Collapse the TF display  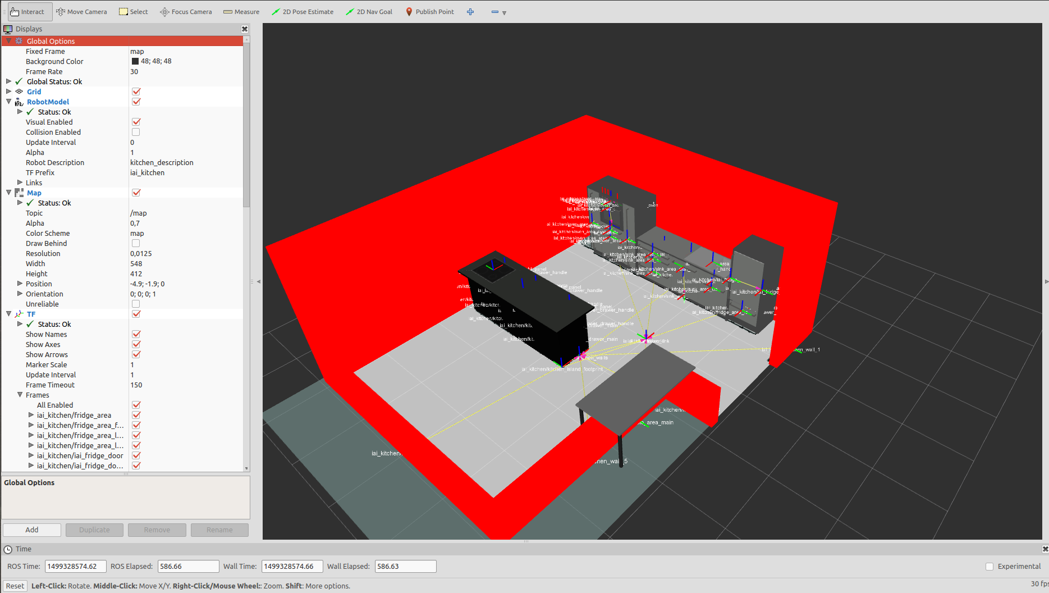(x=8, y=314)
